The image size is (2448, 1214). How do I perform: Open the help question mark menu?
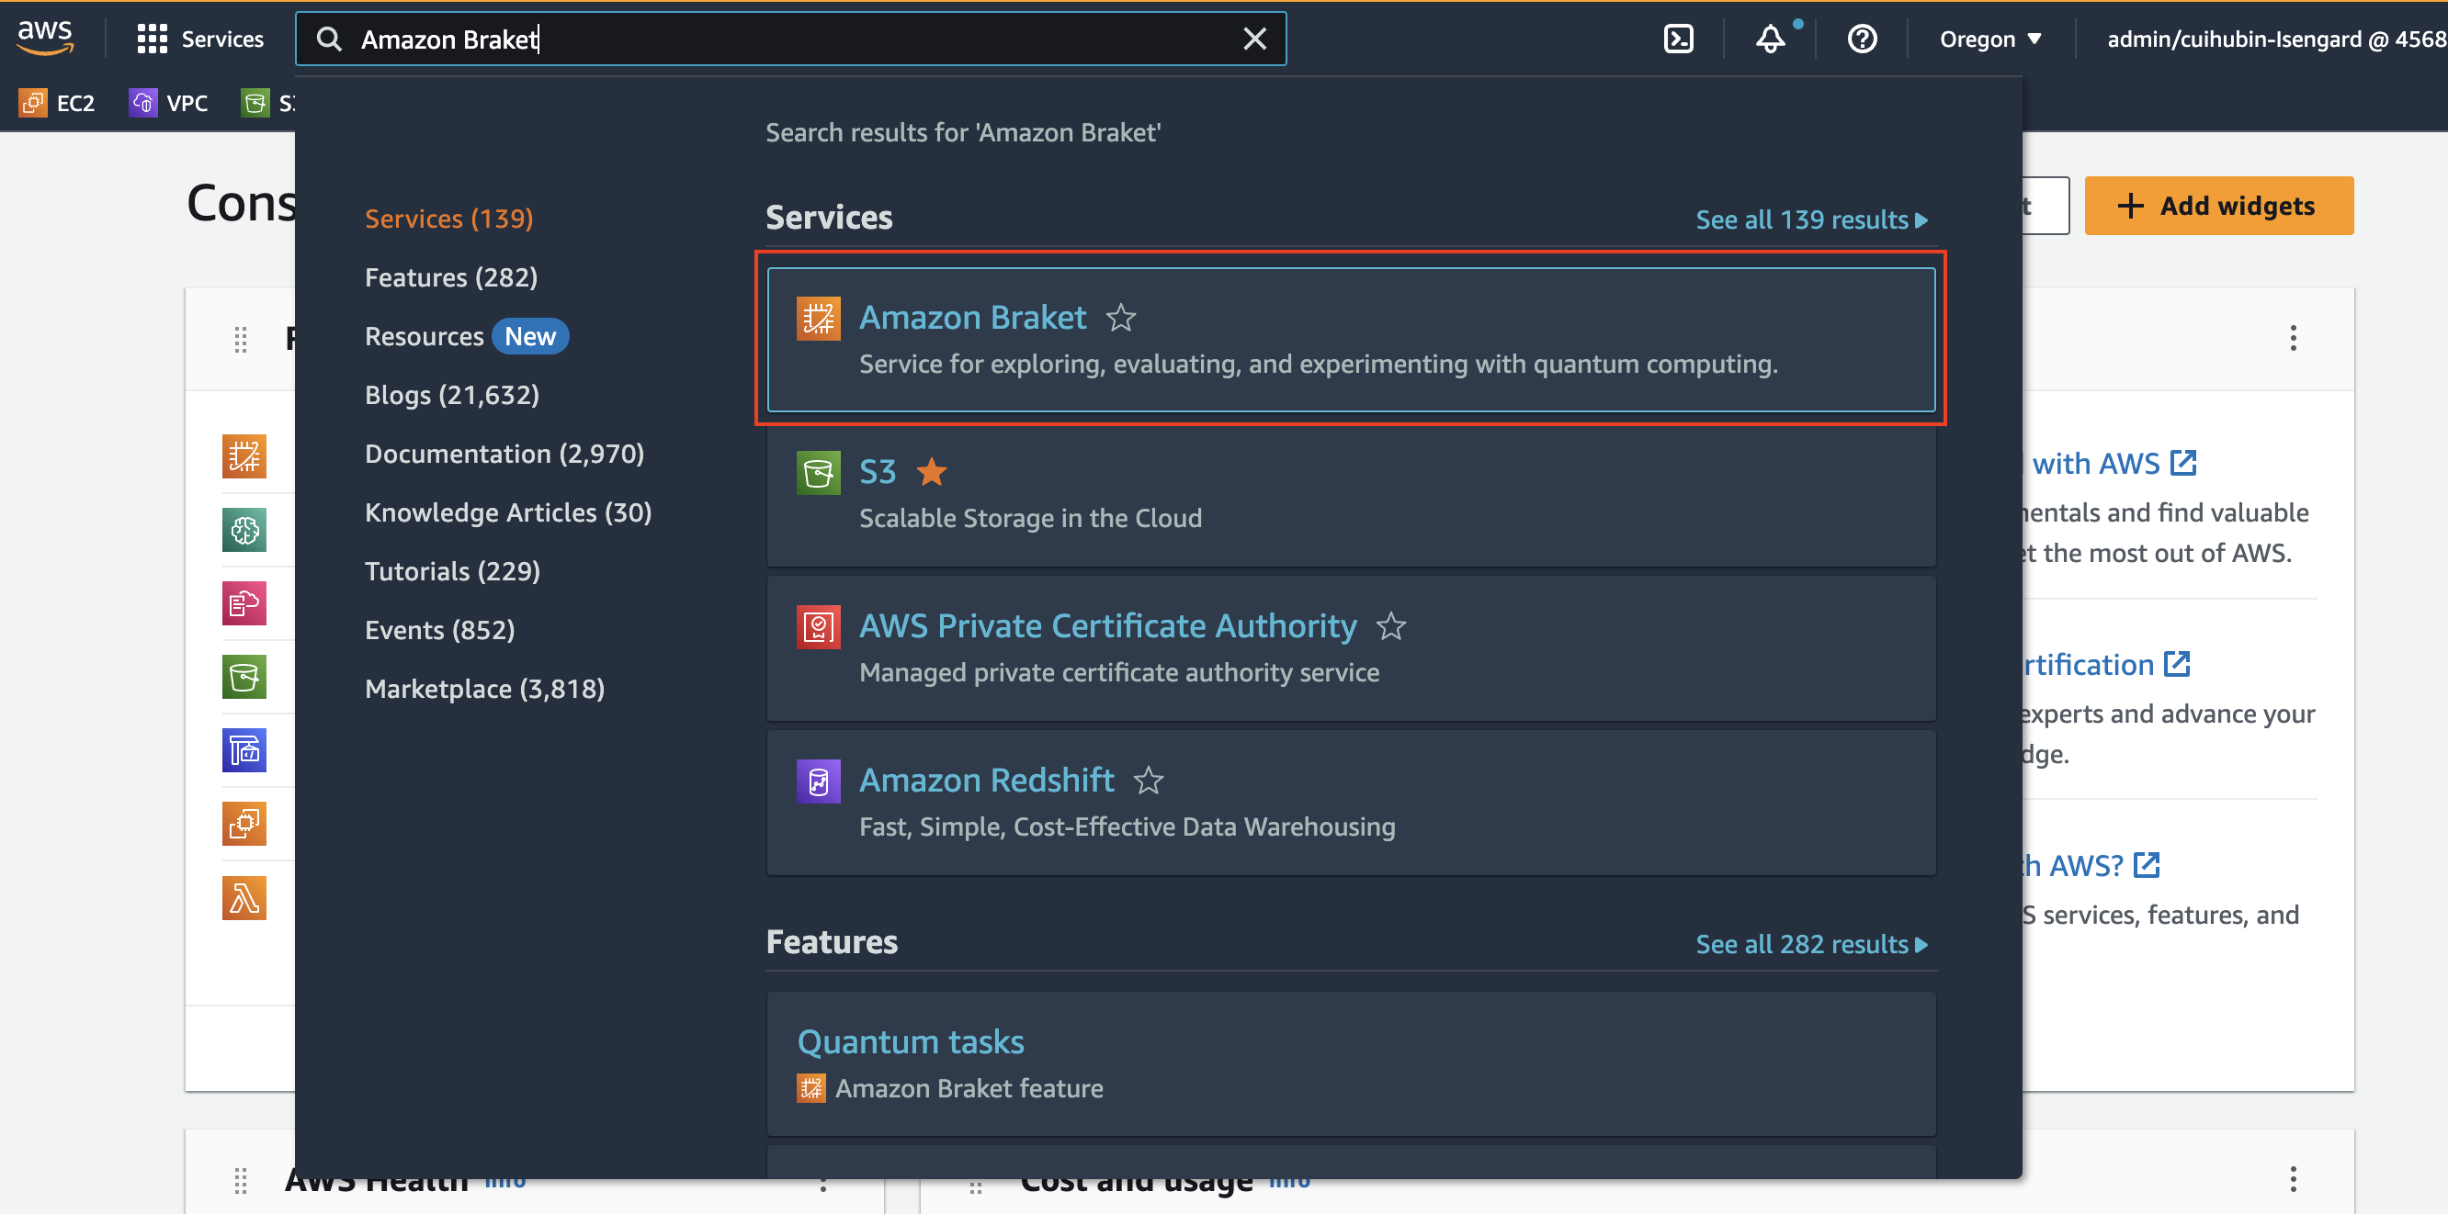(x=1862, y=39)
